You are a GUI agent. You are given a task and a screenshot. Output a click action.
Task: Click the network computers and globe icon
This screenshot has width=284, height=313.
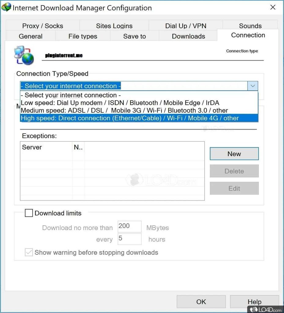tap(24, 56)
